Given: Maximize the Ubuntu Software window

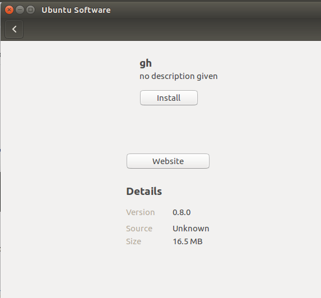Looking at the screenshot, I should click(x=30, y=10).
